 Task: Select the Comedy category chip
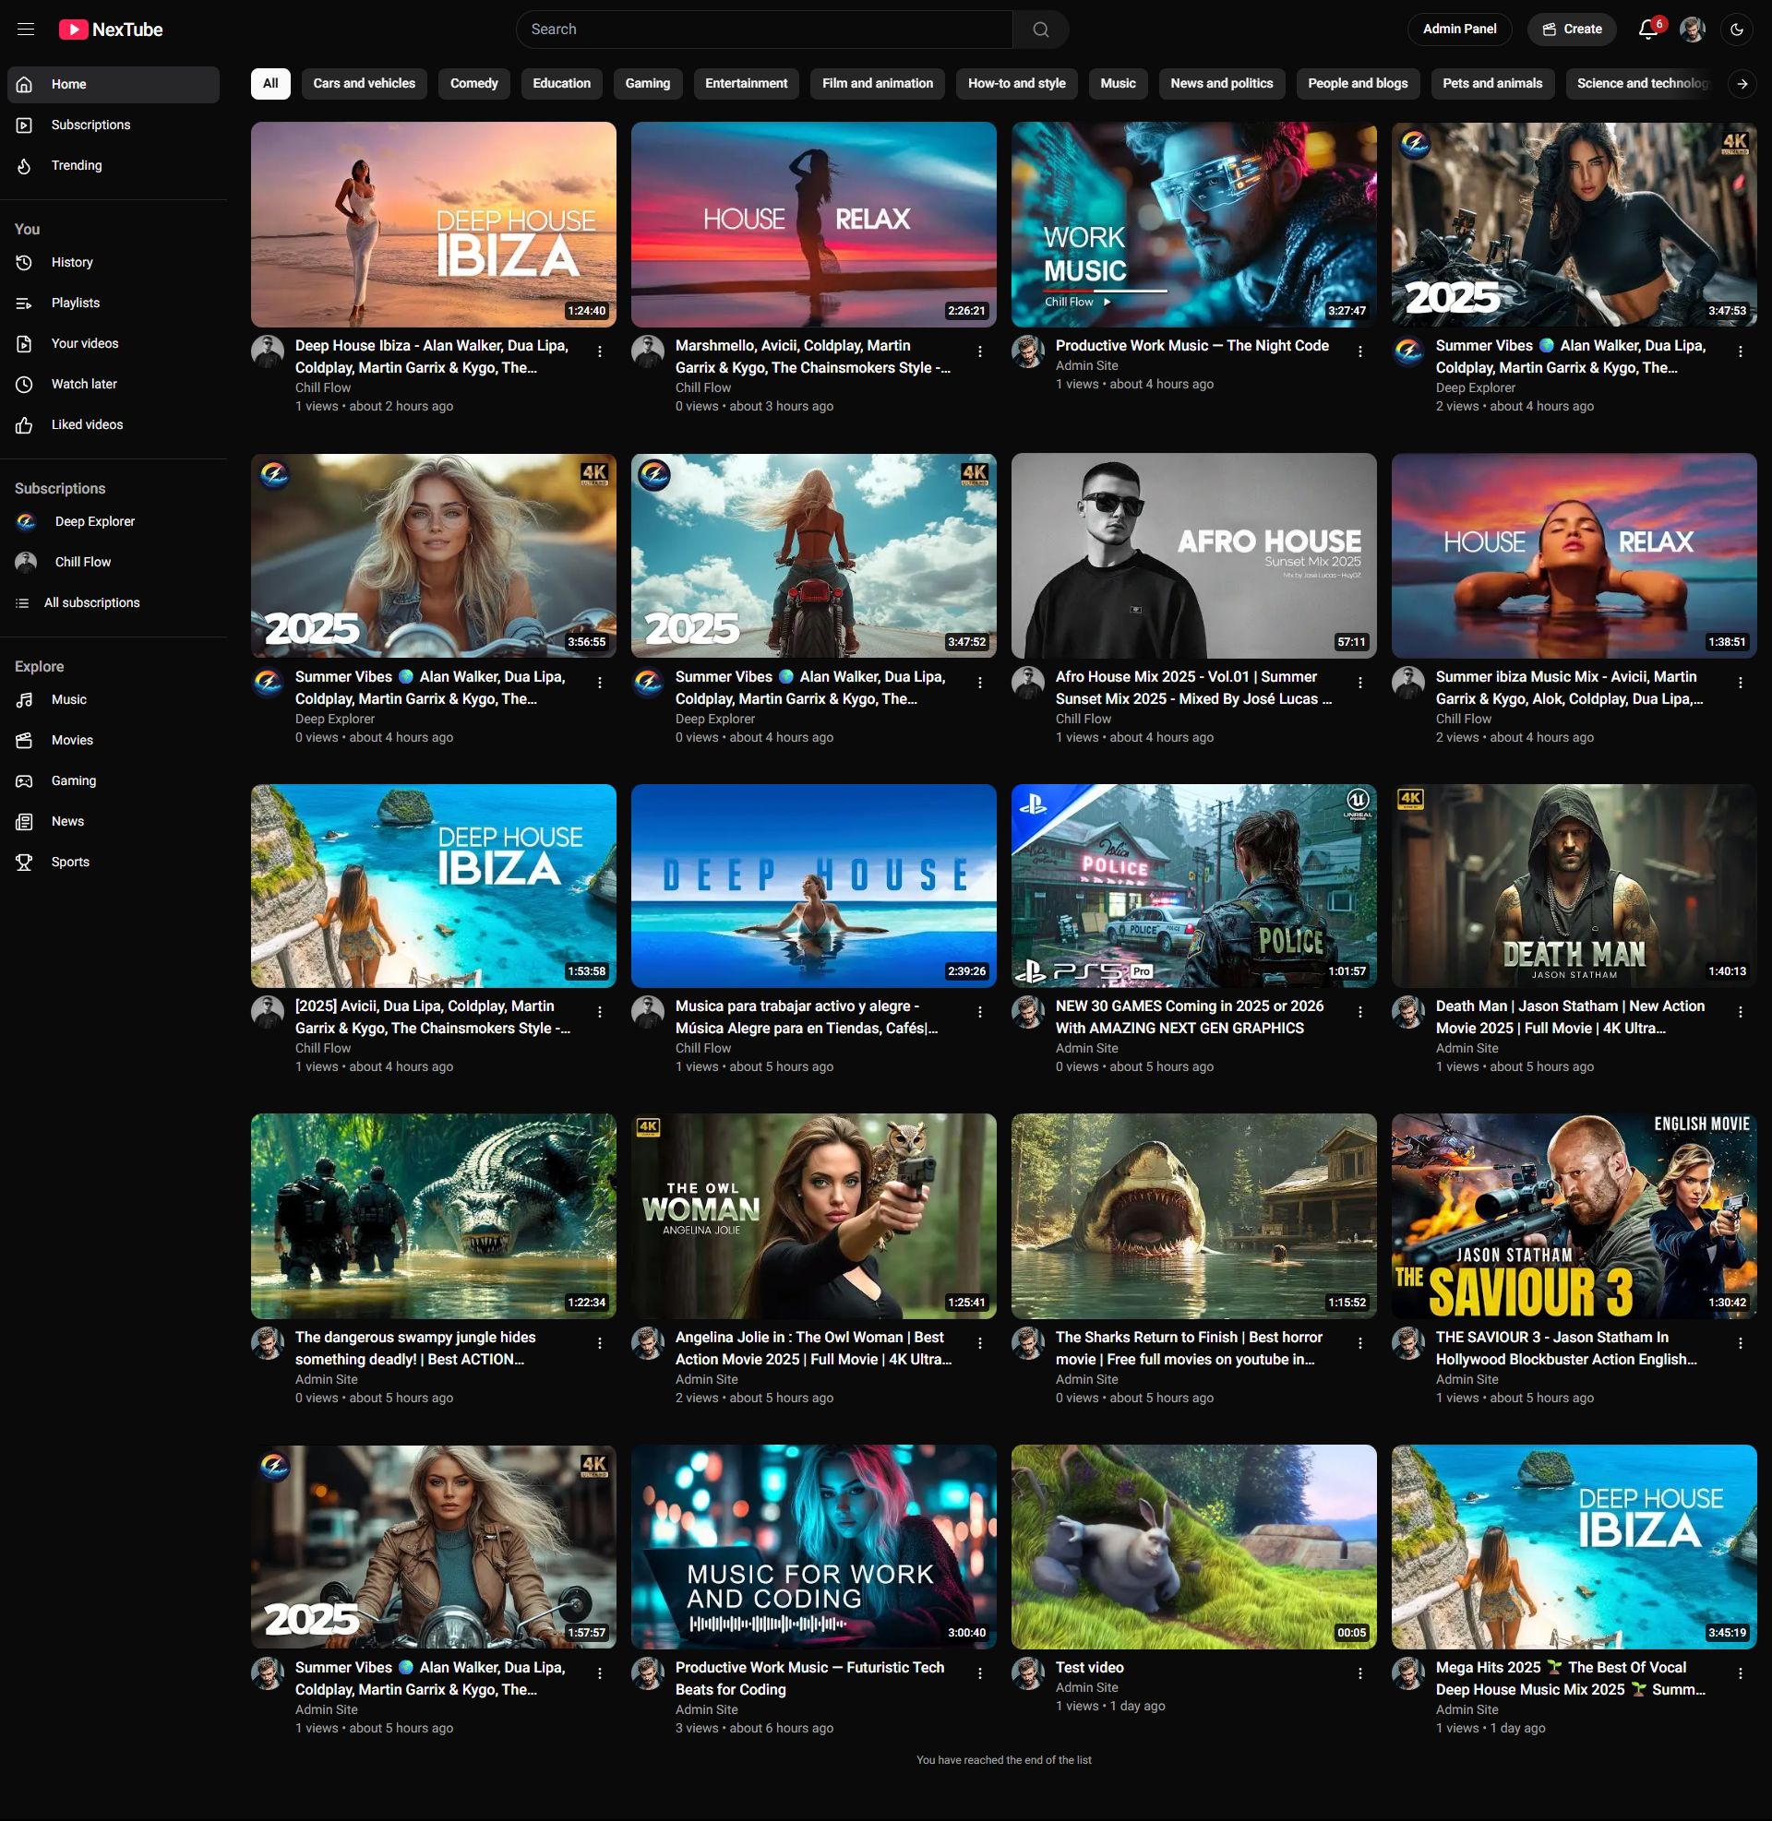(473, 83)
